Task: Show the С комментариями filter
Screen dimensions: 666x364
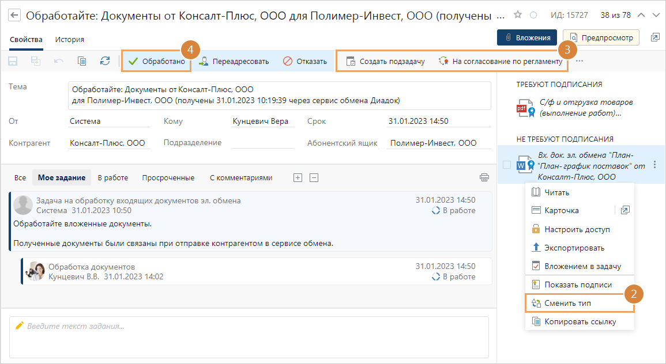Action: pyautogui.click(x=240, y=178)
